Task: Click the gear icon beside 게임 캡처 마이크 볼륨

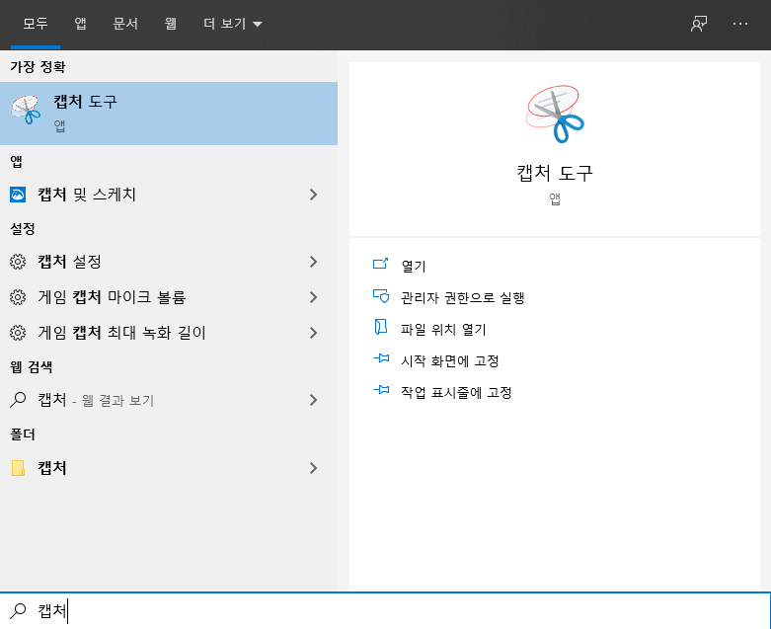Action: tap(18, 297)
